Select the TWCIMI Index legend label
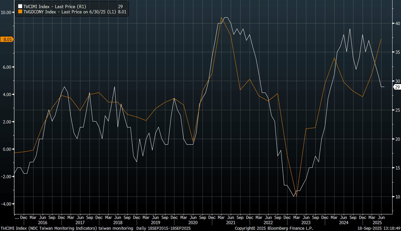401x231 pixels. 54,7
